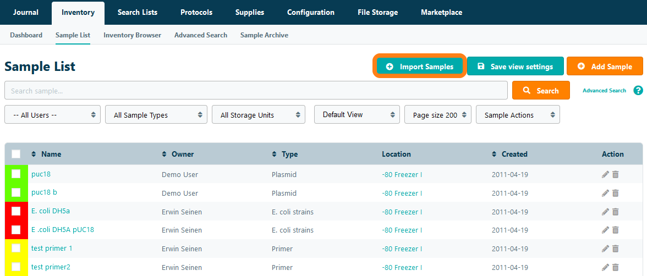Toggle the select-all checkbox in the table header
The height and width of the screenshot is (276, 647).
point(16,154)
